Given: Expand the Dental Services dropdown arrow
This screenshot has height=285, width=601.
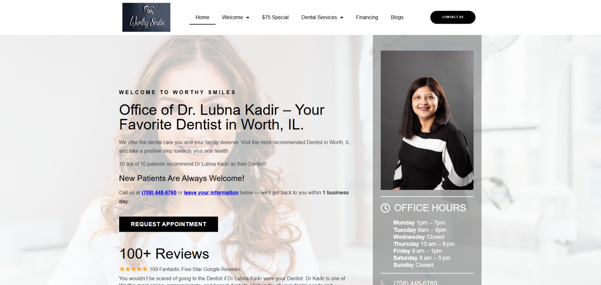Looking at the screenshot, I should click(341, 18).
